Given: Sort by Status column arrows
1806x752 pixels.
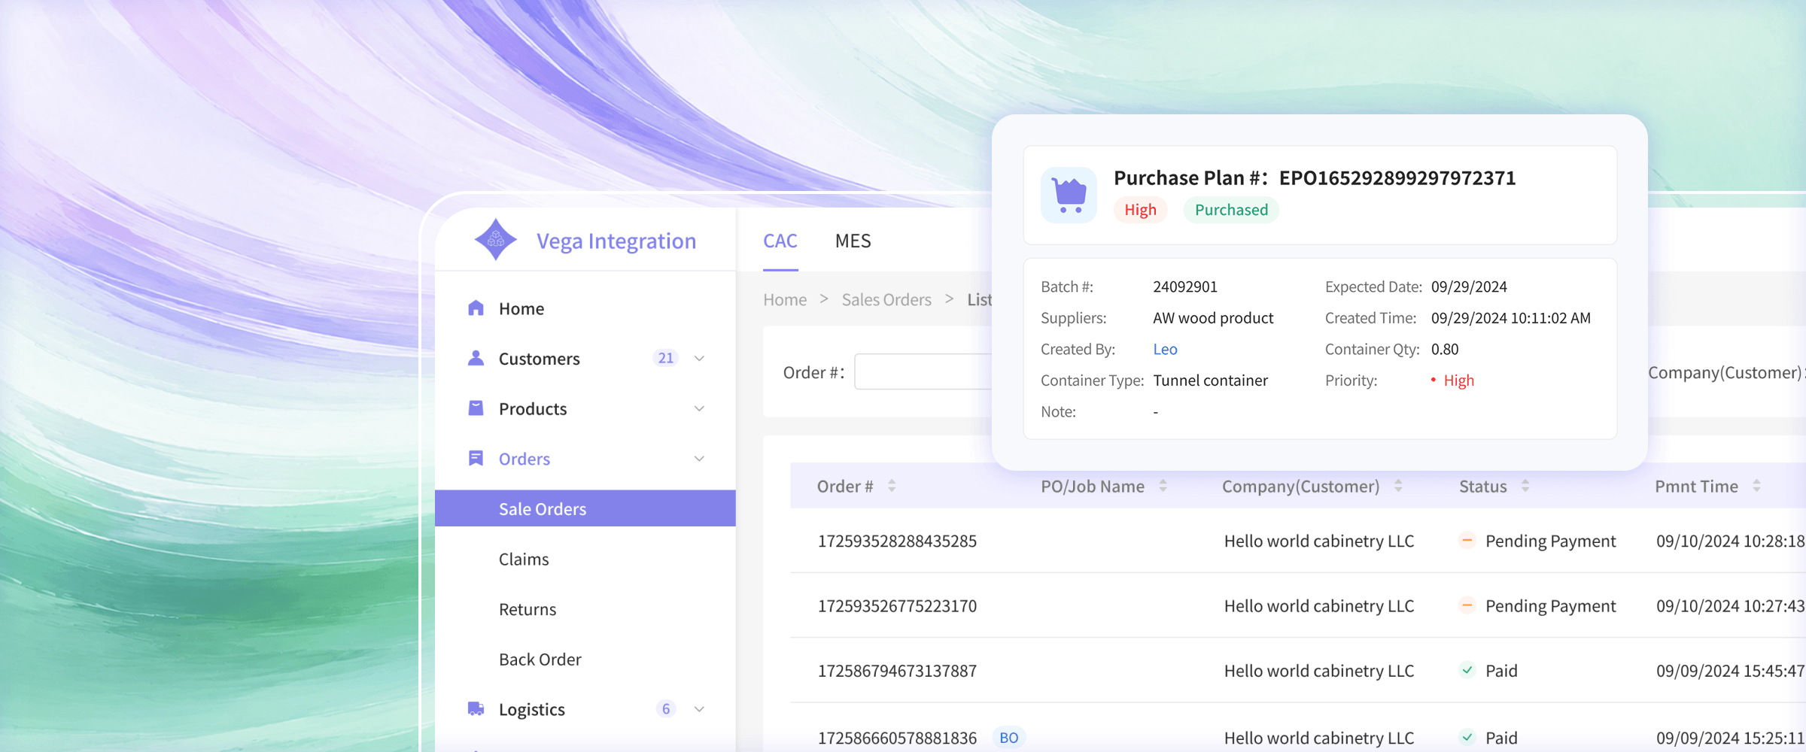Looking at the screenshot, I should coord(1525,486).
